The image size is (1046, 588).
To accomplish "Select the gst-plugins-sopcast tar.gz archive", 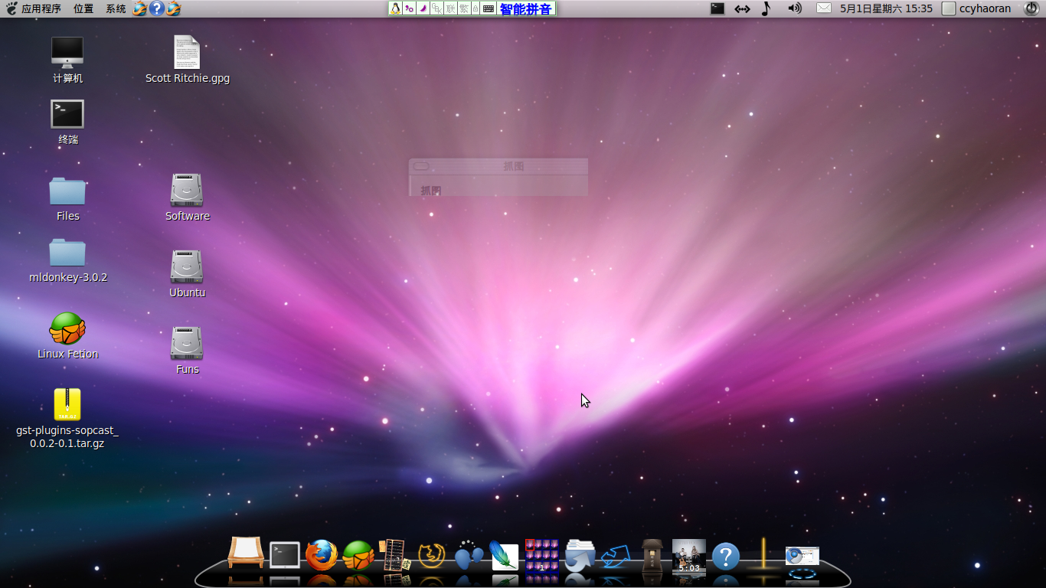I will coord(67,404).
